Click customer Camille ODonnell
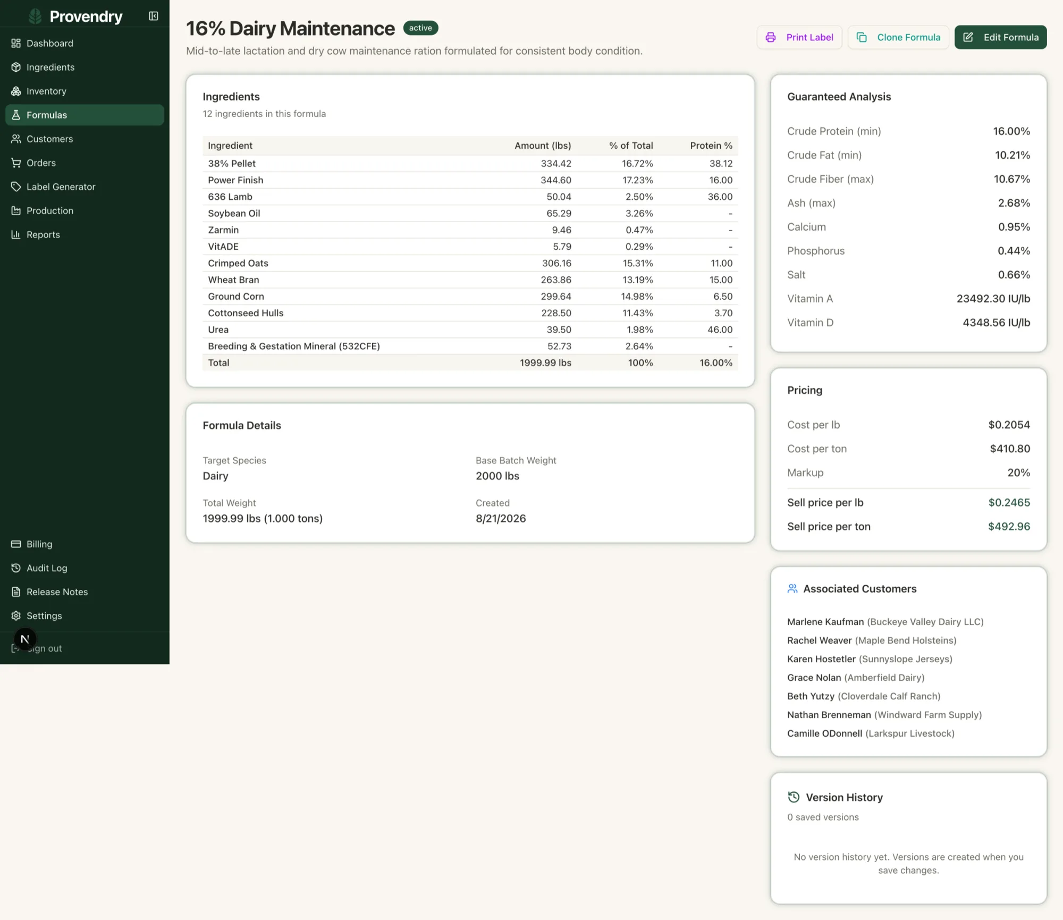The height and width of the screenshot is (920, 1063). (x=824, y=733)
